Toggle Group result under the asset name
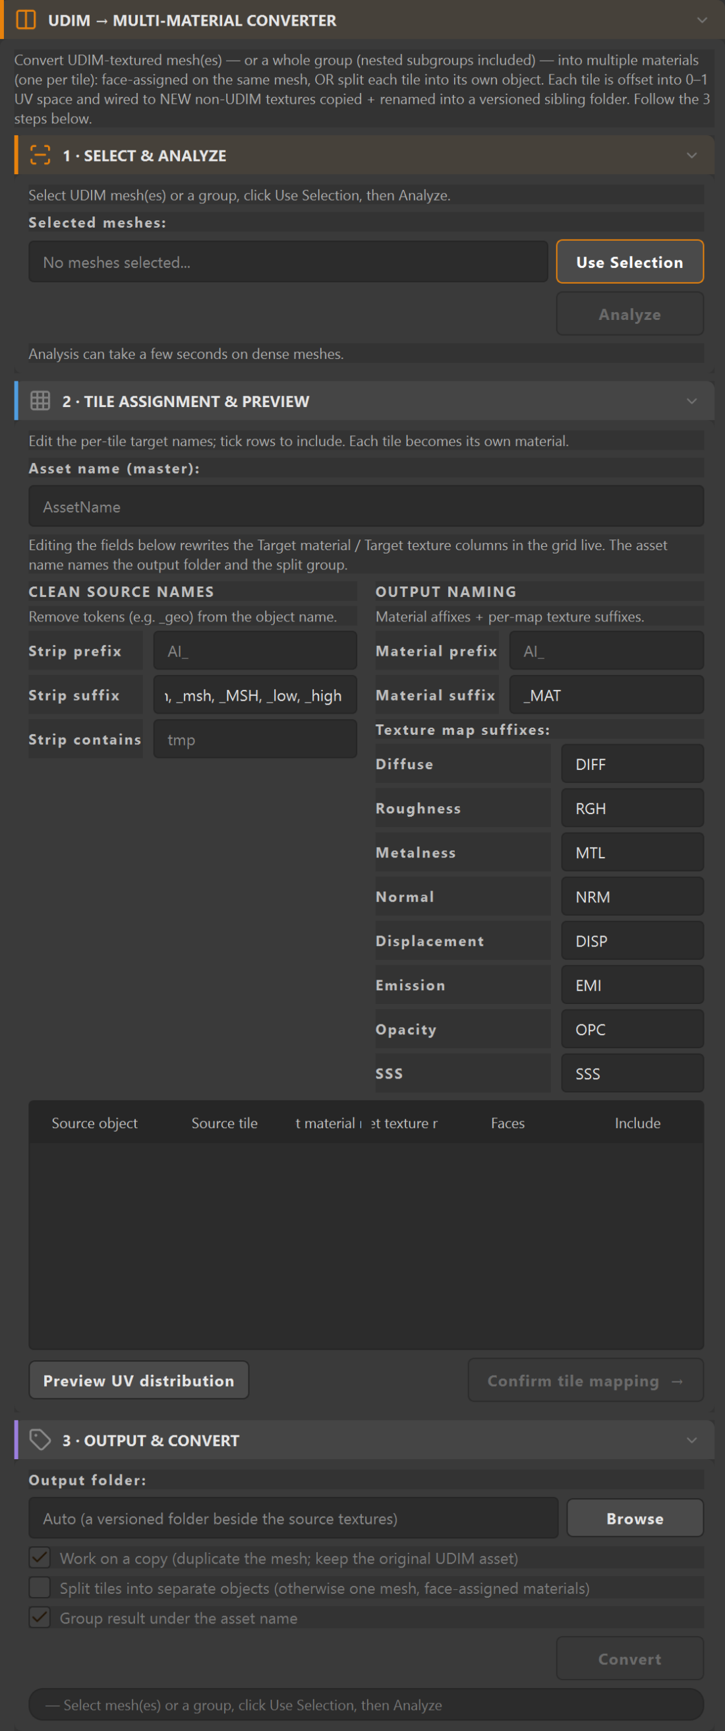725x1731 pixels. [x=40, y=1618]
